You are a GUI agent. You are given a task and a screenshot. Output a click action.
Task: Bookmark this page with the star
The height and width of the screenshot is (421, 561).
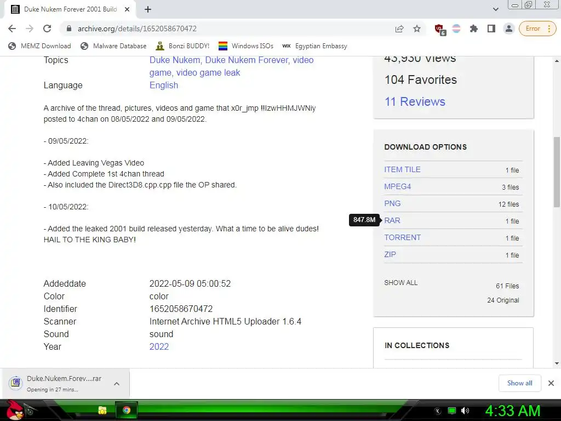[x=417, y=29]
